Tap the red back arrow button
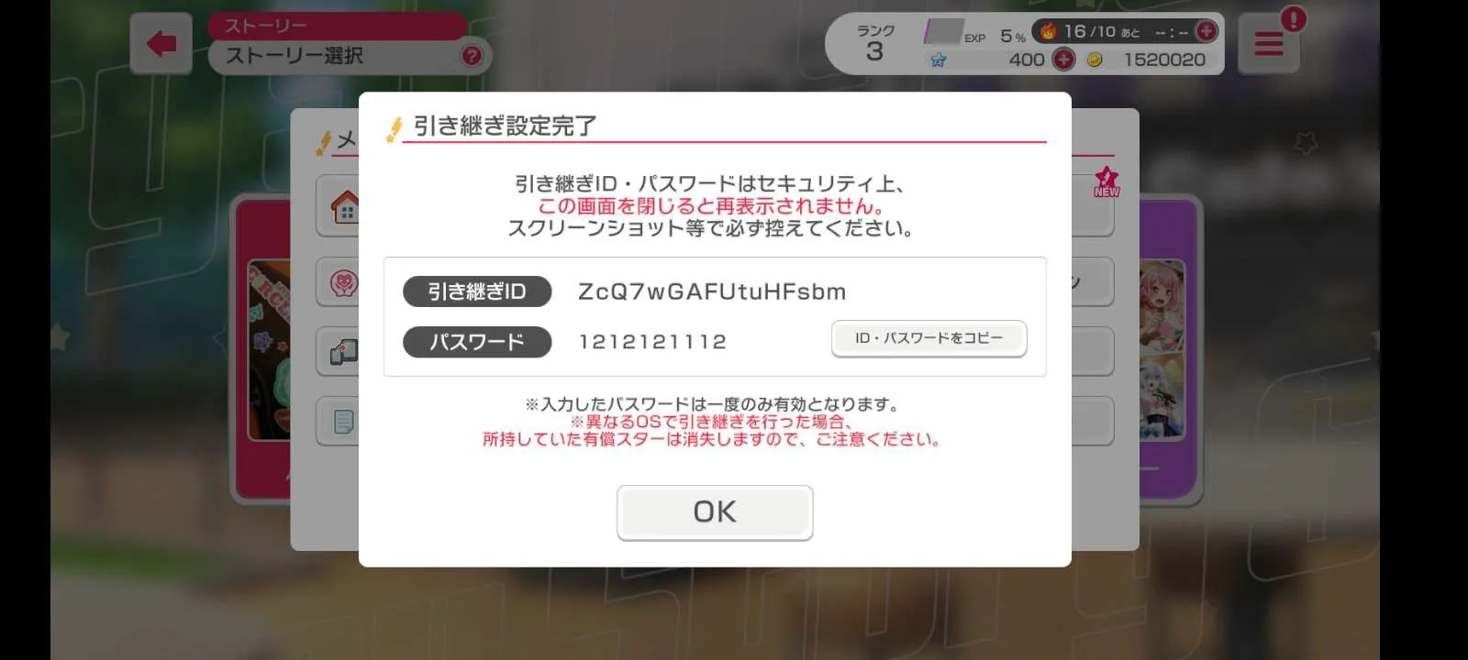This screenshot has width=1468, height=660. click(x=161, y=43)
